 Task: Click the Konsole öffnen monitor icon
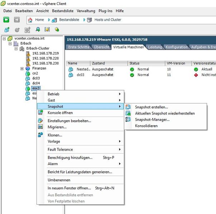pyautogui.click(x=40, y=112)
